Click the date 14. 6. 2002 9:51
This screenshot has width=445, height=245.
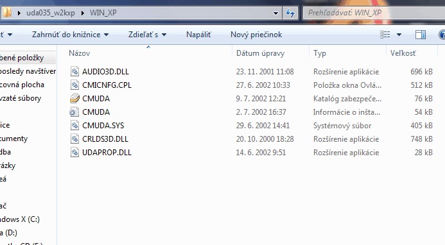point(261,152)
